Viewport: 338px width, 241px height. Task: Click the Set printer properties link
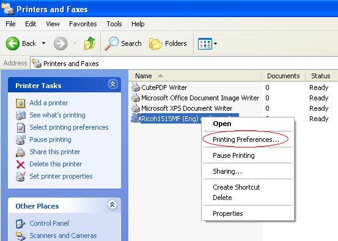[61, 177]
